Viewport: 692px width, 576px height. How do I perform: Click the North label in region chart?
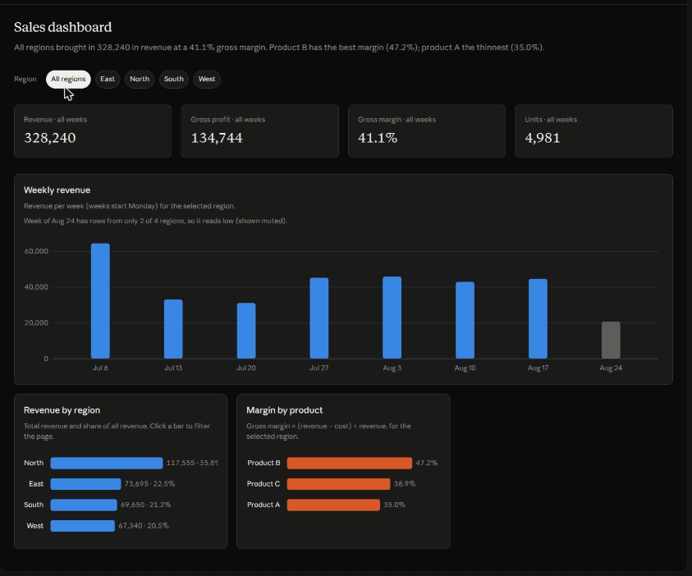34,463
